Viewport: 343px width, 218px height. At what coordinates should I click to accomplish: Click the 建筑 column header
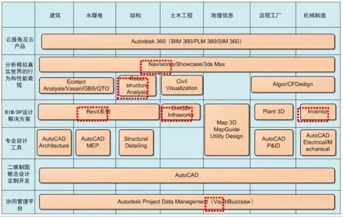[55, 15]
